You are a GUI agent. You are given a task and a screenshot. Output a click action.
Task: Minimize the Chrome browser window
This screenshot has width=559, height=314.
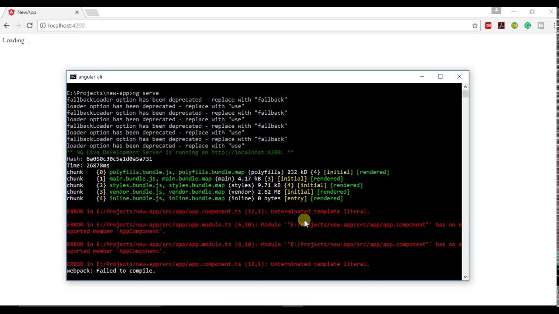pyautogui.click(x=514, y=12)
